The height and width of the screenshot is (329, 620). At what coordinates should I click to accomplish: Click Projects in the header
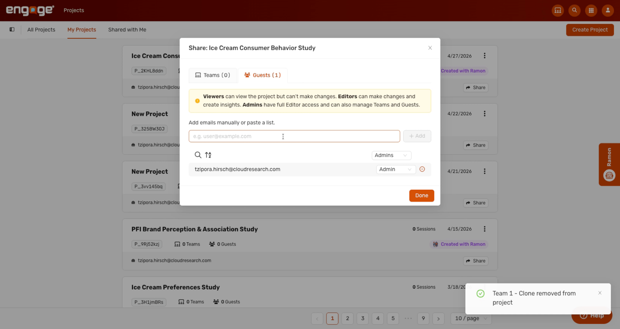(x=74, y=10)
